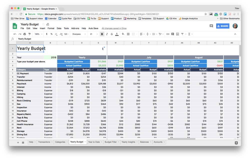
Task: Open comments history icon
Action: (x=211, y=26)
